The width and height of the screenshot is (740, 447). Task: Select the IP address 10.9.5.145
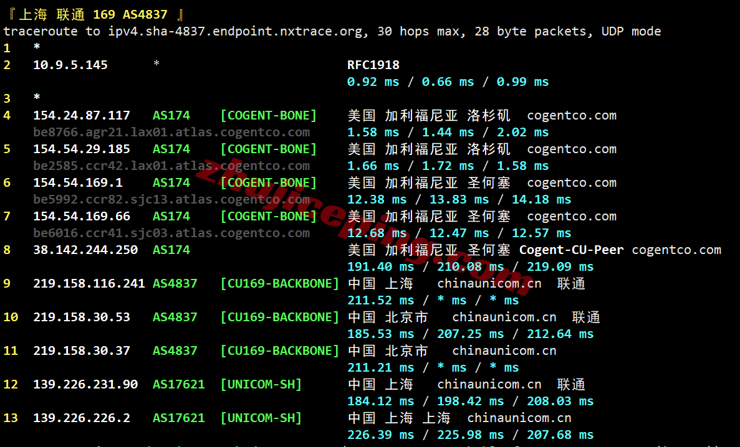pos(70,65)
